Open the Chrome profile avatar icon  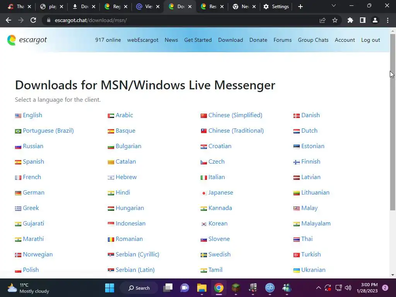click(x=375, y=20)
